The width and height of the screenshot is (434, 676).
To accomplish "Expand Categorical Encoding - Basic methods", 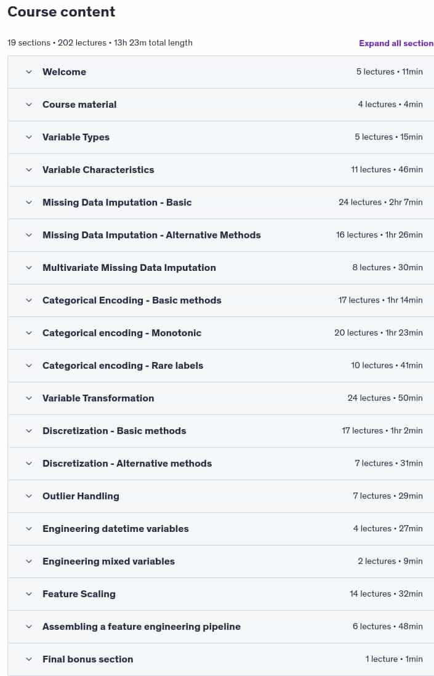I will pyautogui.click(x=221, y=300).
